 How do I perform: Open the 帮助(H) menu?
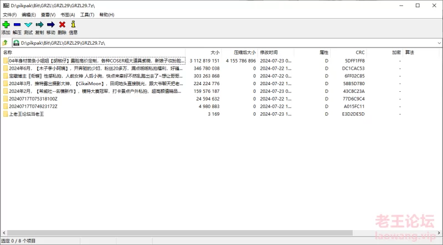106,15
